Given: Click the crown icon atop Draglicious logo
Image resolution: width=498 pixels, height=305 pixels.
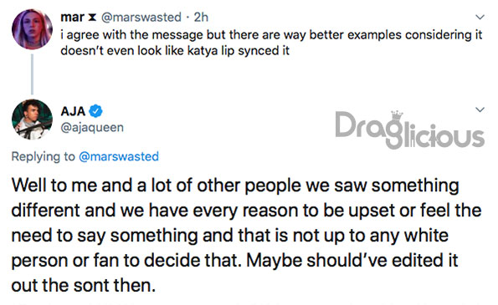Looking at the screenshot, I should tap(397, 115).
